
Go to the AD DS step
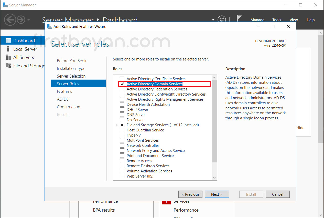[63, 99]
